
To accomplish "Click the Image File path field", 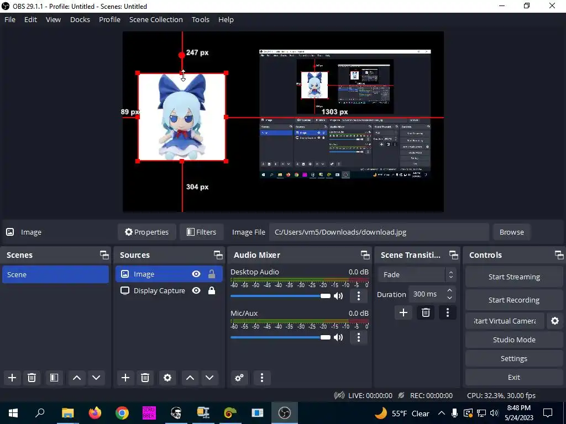I will (379, 232).
